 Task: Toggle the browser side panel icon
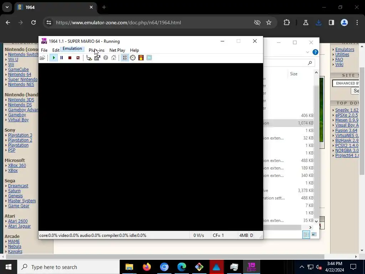click(331, 22)
